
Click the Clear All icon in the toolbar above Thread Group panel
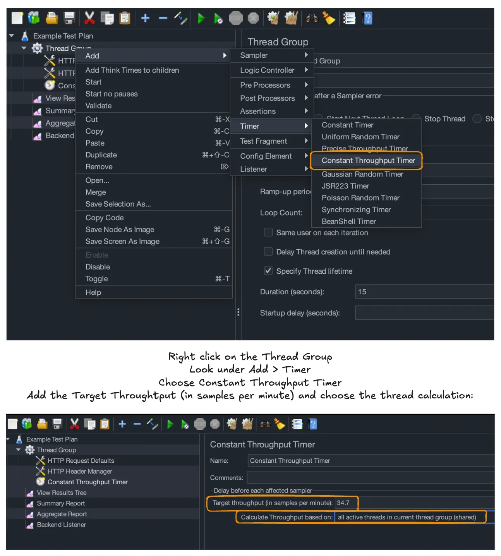291,18
